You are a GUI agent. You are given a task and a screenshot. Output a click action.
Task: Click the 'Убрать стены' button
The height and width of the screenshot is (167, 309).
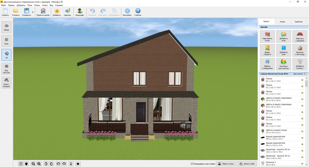tap(226, 164)
